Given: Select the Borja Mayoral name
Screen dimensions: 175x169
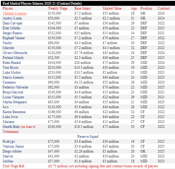Looking at the screenshot, I should [13, 92].
